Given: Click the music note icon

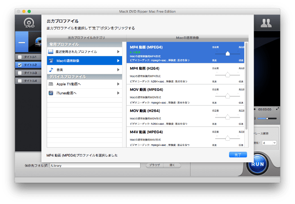Looking at the screenshot, I should [x=51, y=69].
